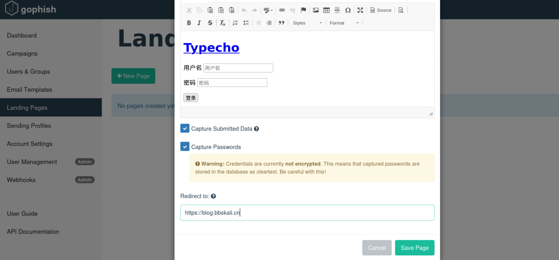Select Landing Pages in sidebar

click(x=51, y=108)
